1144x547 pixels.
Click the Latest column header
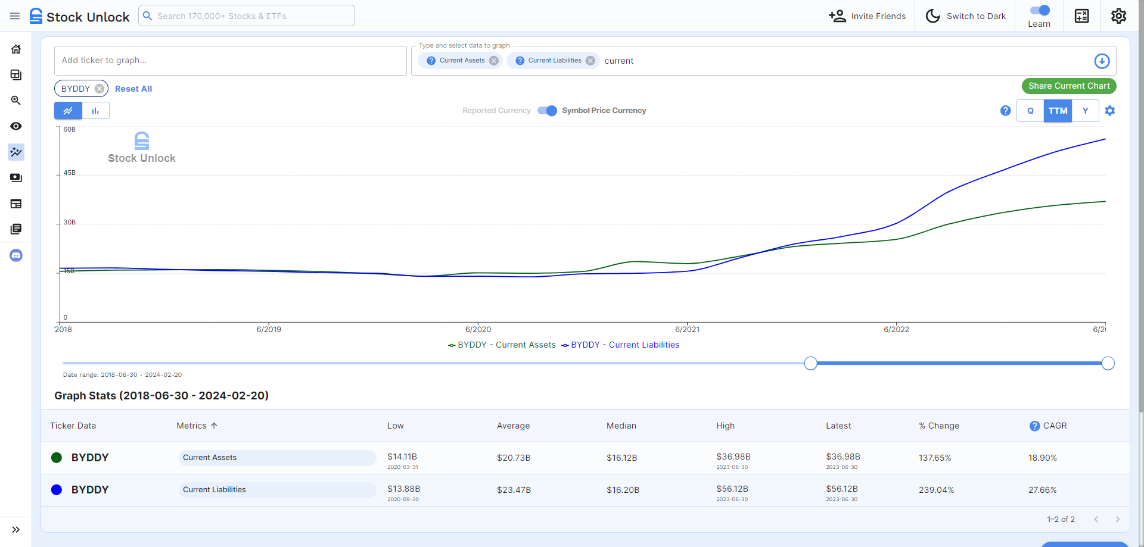(838, 426)
